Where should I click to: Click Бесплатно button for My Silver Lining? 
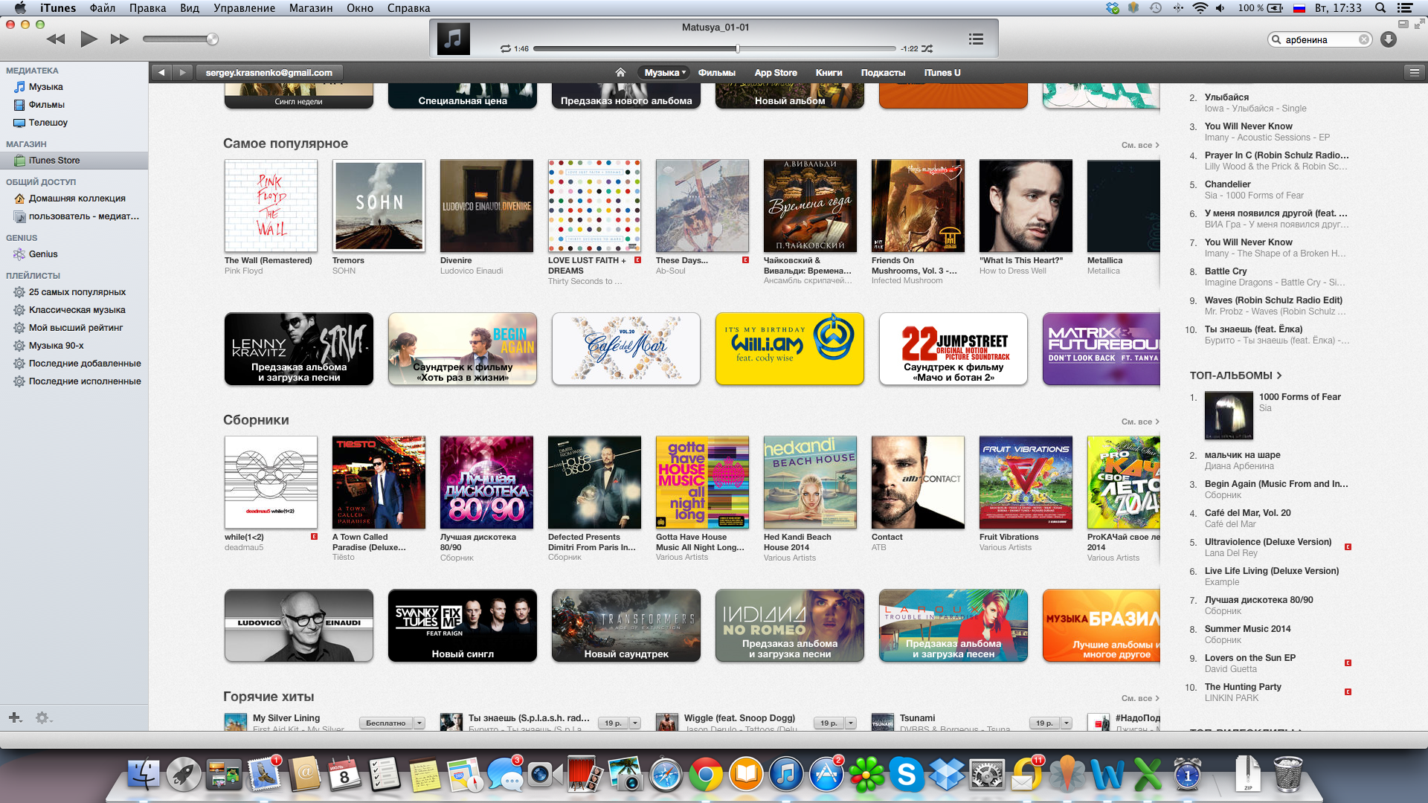386,723
